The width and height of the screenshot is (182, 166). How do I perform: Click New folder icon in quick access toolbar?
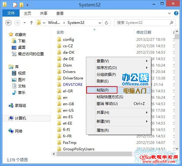click(x=22, y=5)
